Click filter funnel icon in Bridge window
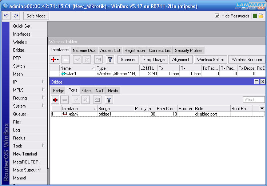 click(109, 100)
